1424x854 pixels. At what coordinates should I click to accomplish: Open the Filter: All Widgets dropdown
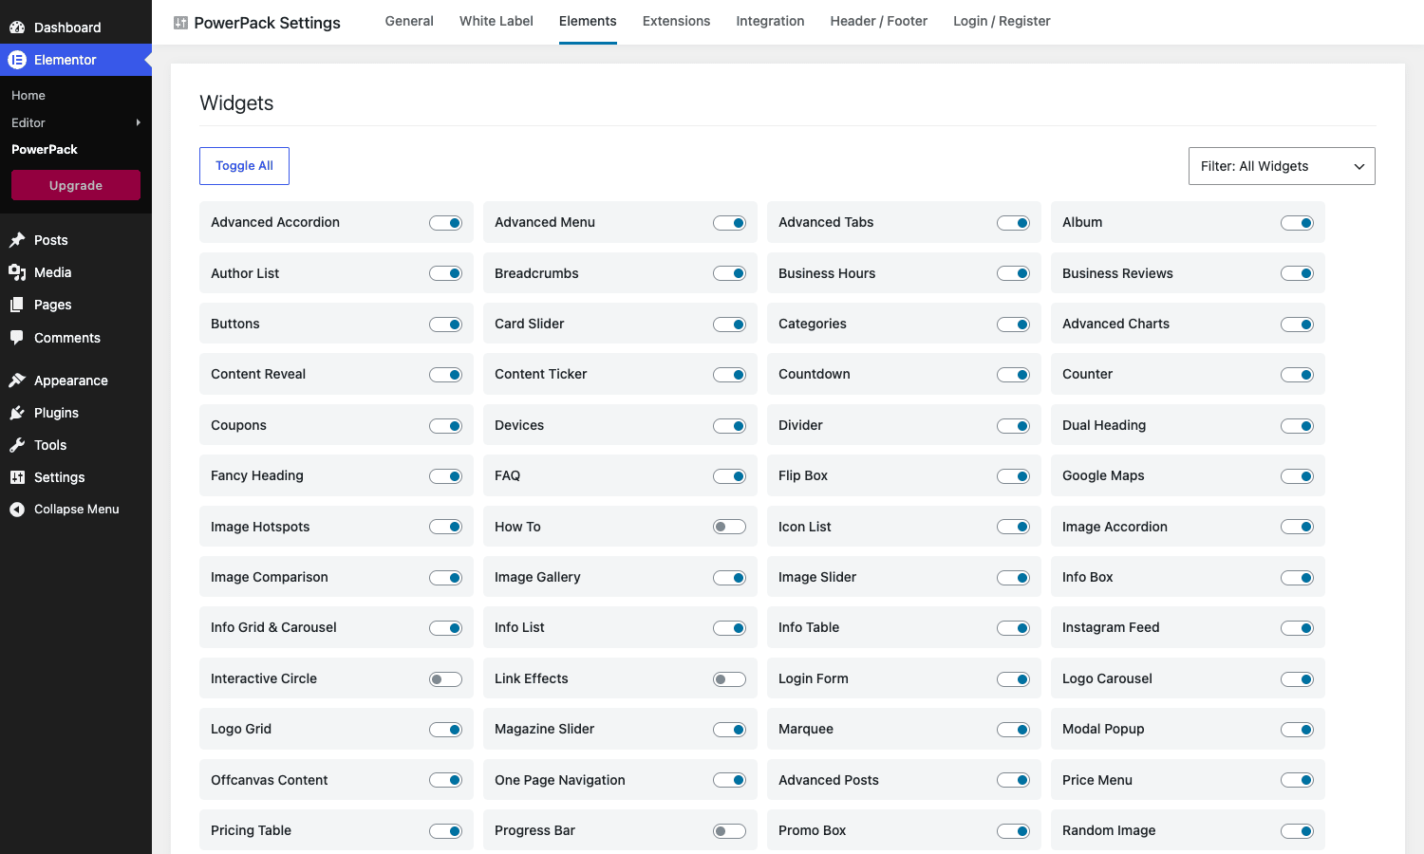click(x=1282, y=166)
